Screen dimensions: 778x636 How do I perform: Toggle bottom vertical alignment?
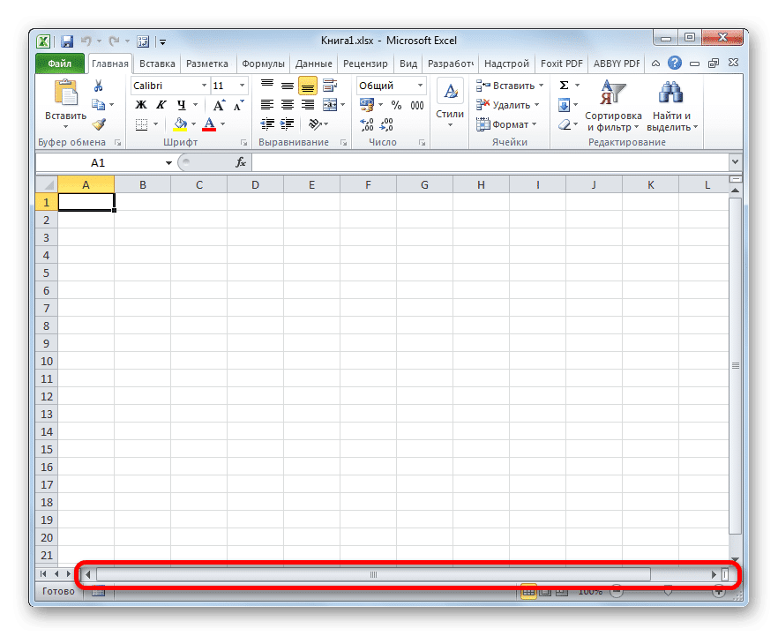(308, 86)
